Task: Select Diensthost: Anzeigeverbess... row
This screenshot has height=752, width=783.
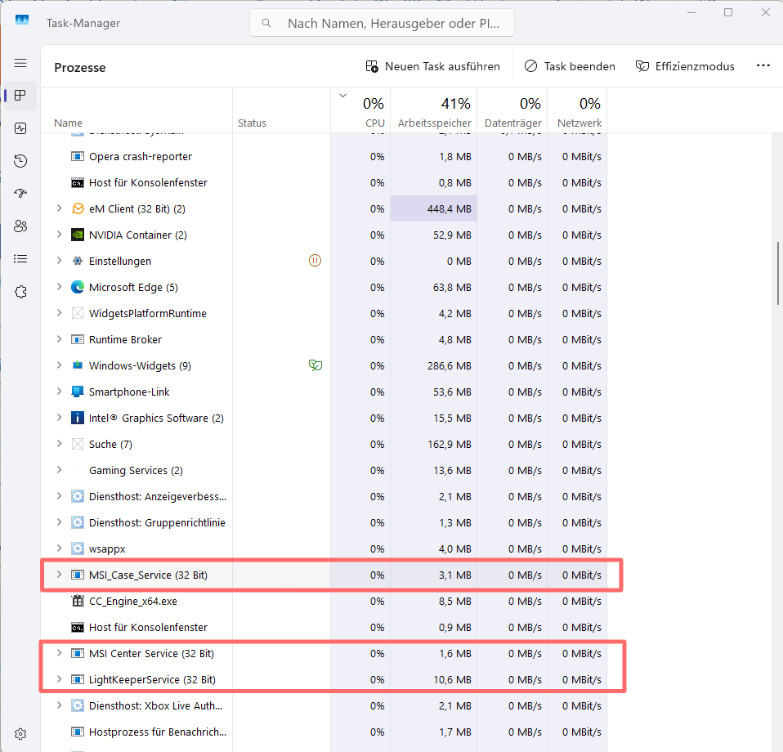Action: point(324,496)
